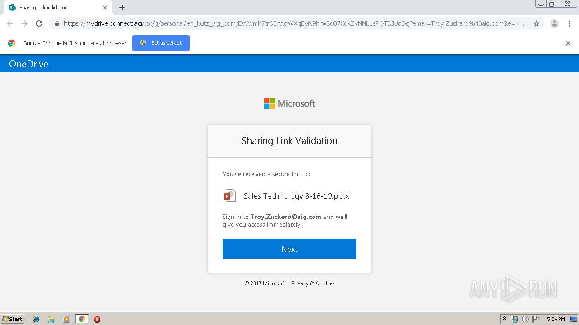Close the Sharing Link Validation tab

tap(105, 8)
